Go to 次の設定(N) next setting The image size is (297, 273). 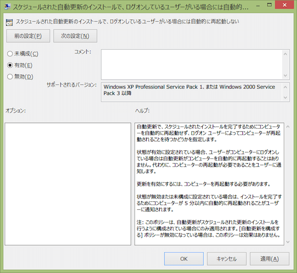(x=75, y=36)
